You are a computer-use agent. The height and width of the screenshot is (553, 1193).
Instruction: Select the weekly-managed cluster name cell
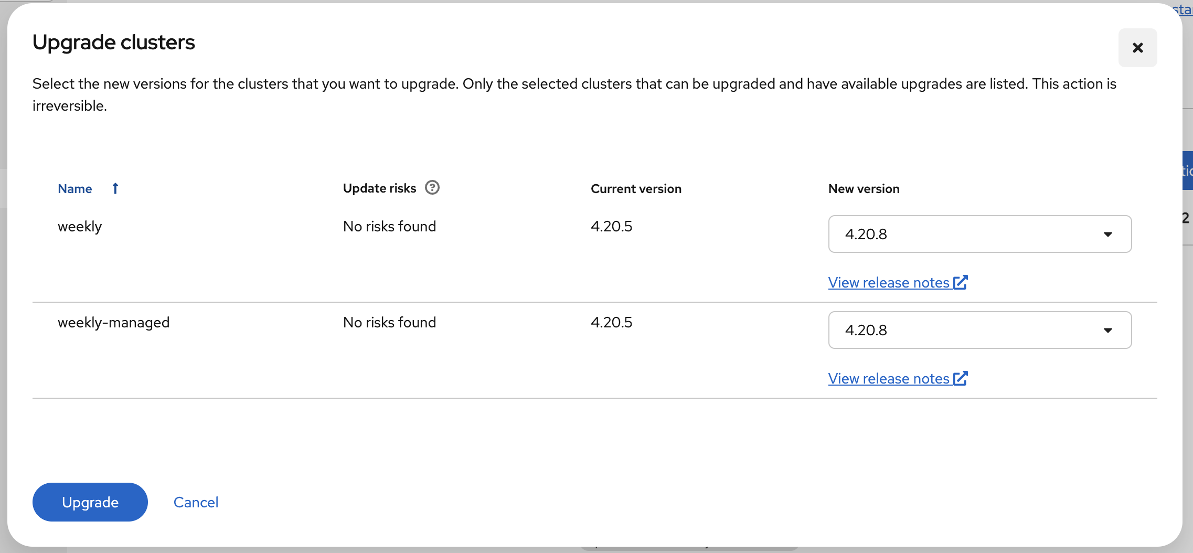[113, 323]
